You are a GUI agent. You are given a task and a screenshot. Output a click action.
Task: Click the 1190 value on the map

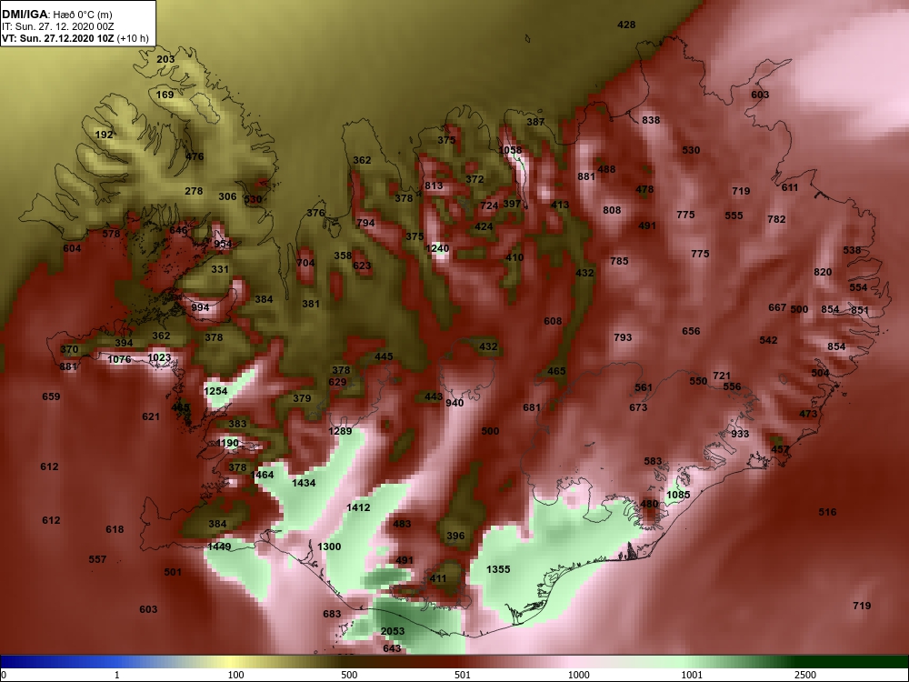click(227, 443)
